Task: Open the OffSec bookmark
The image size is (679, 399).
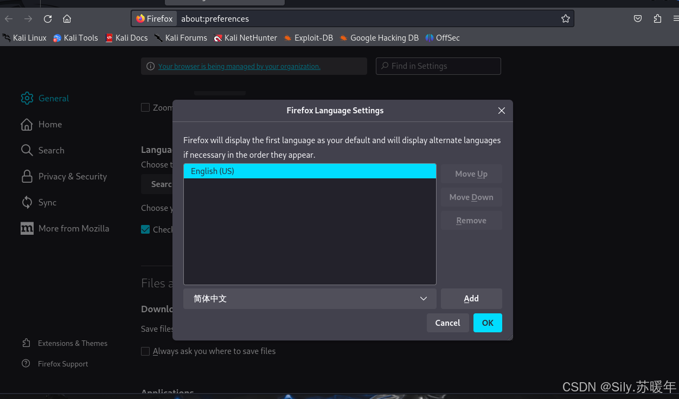Action: [442, 38]
